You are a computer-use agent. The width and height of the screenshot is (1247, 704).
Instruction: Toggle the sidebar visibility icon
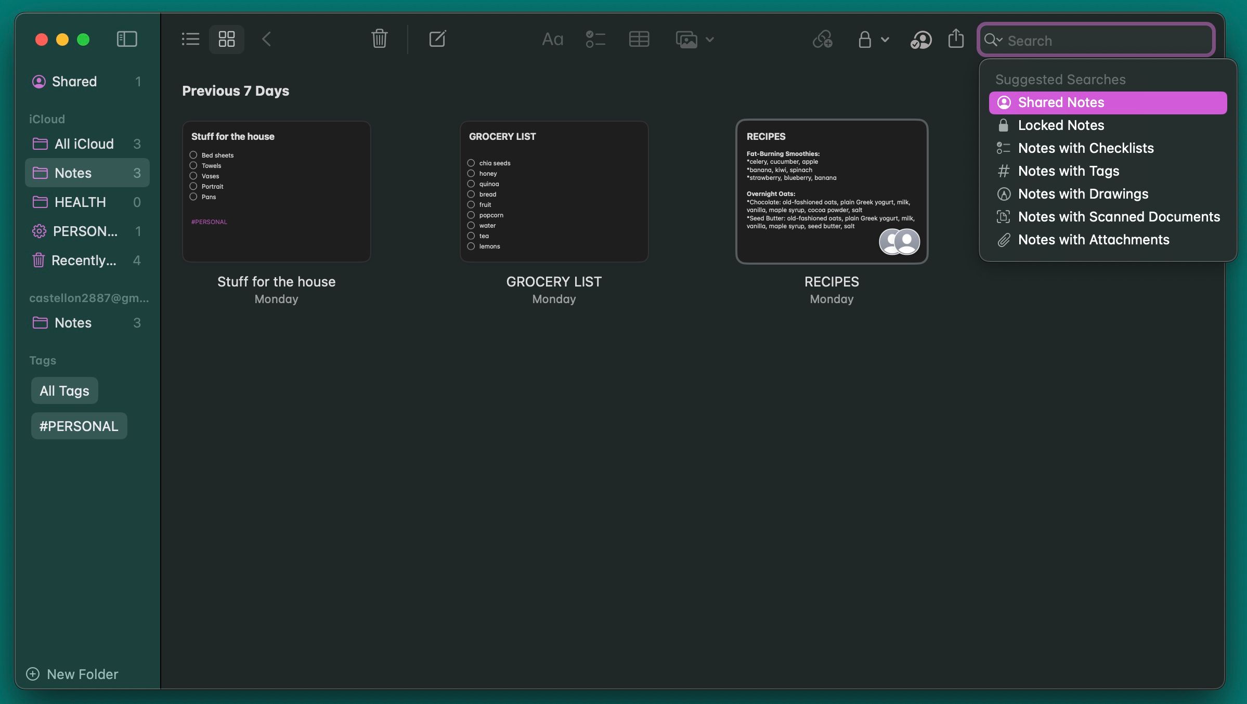(126, 38)
